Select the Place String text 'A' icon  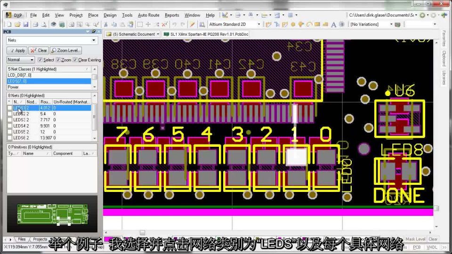[333, 24]
